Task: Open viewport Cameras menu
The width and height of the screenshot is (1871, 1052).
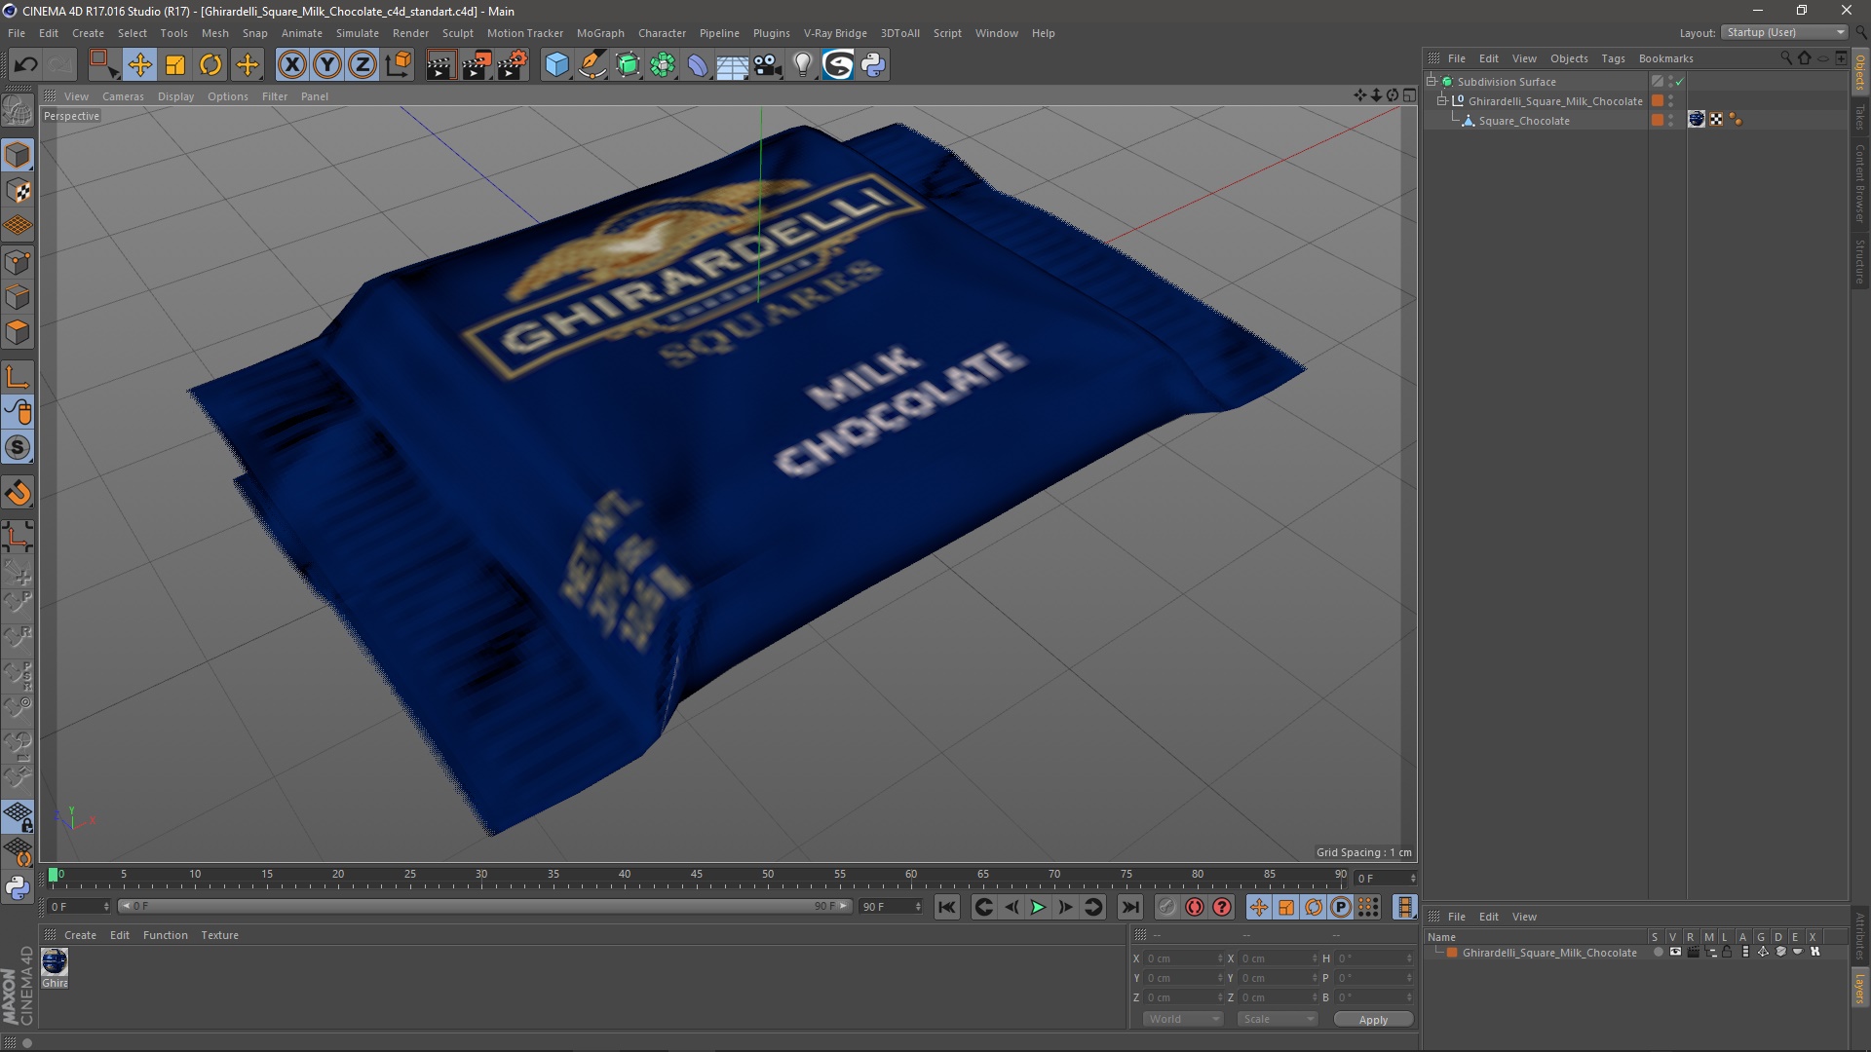Action: point(123,96)
